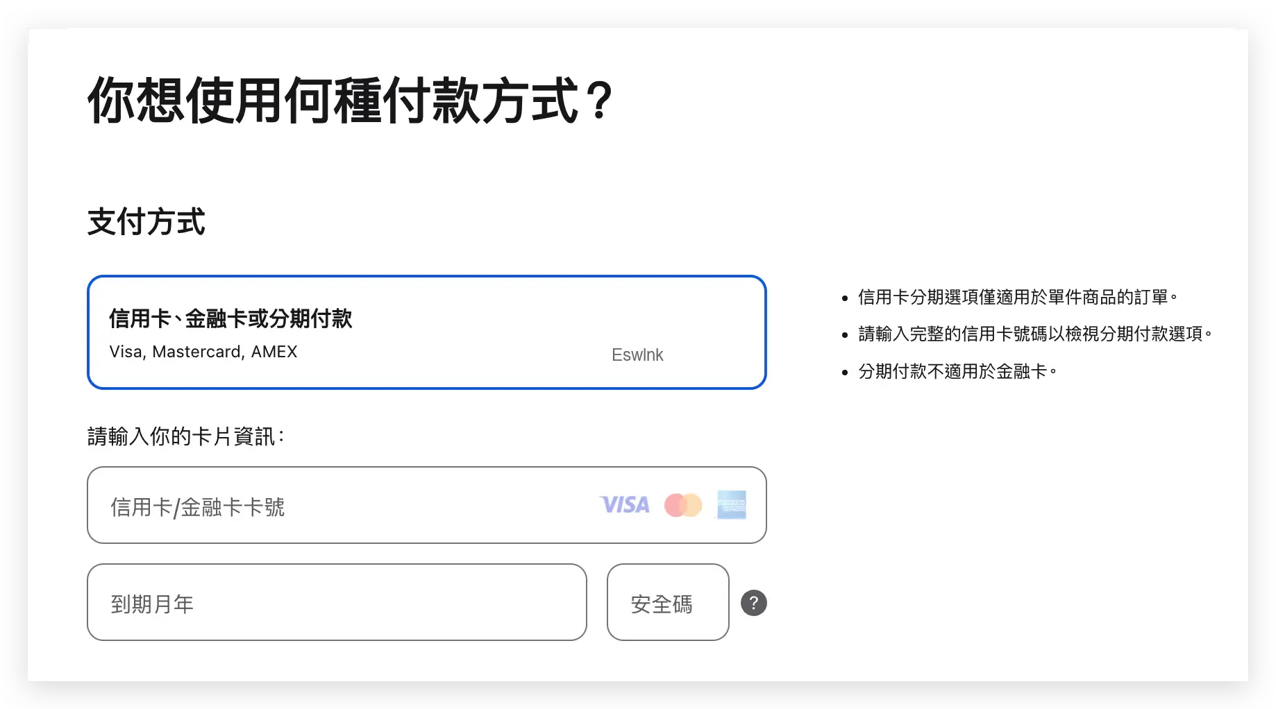Click into the 到期月年 expiry field
1276x709 pixels.
[x=337, y=602]
